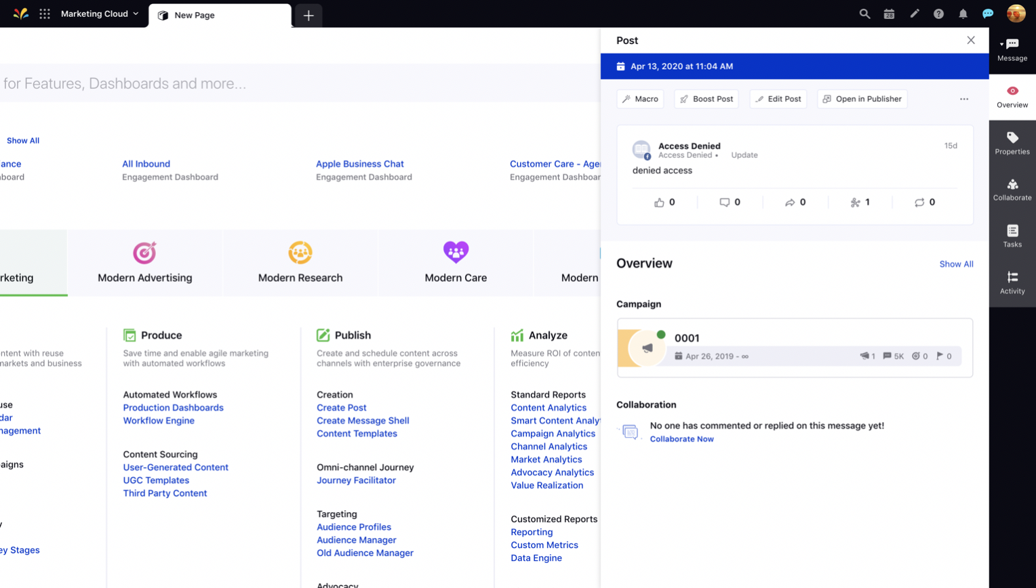This screenshot has width=1036, height=588.
Task: Click the Access Denied account avatar
Action: [641, 150]
